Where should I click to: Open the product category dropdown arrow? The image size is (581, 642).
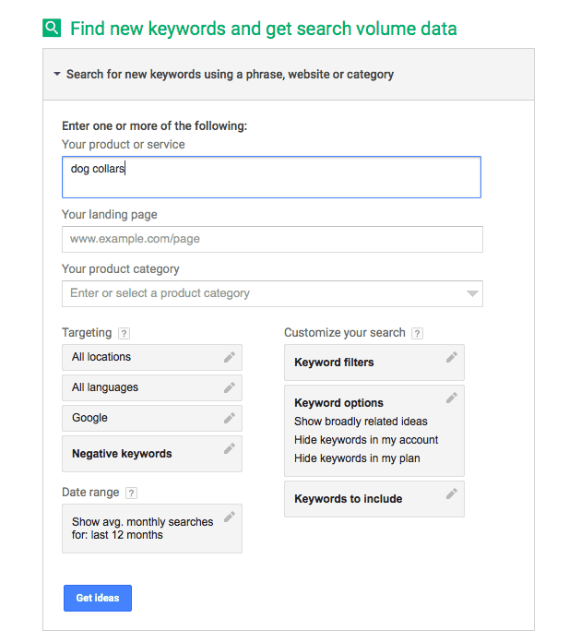(472, 293)
